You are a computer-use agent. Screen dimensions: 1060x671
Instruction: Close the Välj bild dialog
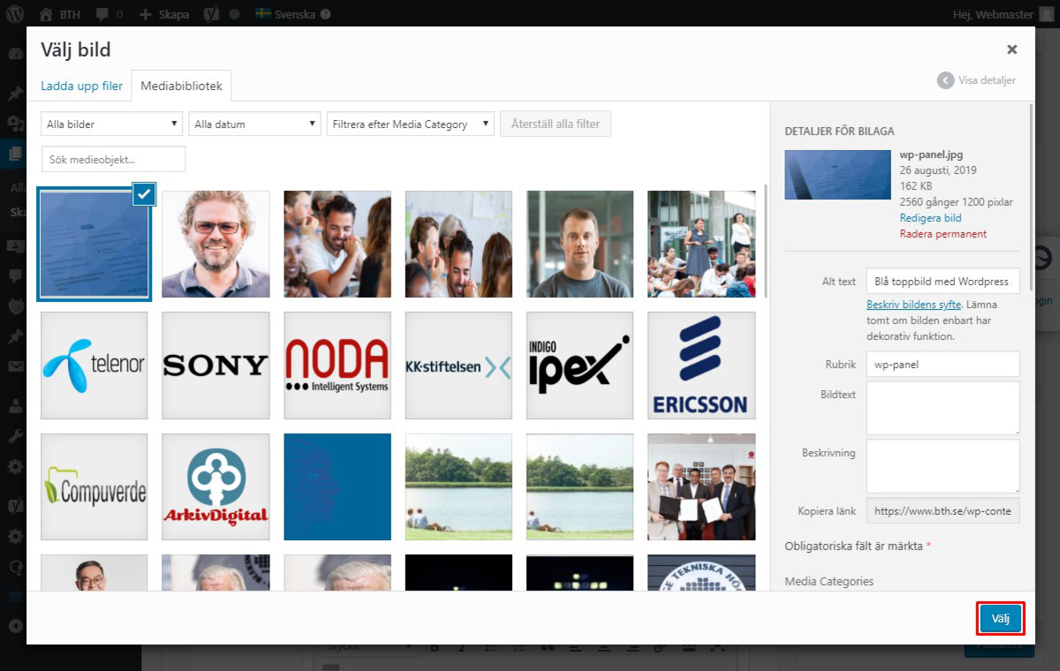(x=1012, y=49)
